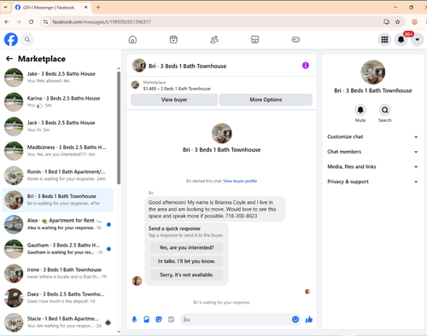Click the install app icon in address bar
427x336 pixels.
pyautogui.click(x=386, y=22)
